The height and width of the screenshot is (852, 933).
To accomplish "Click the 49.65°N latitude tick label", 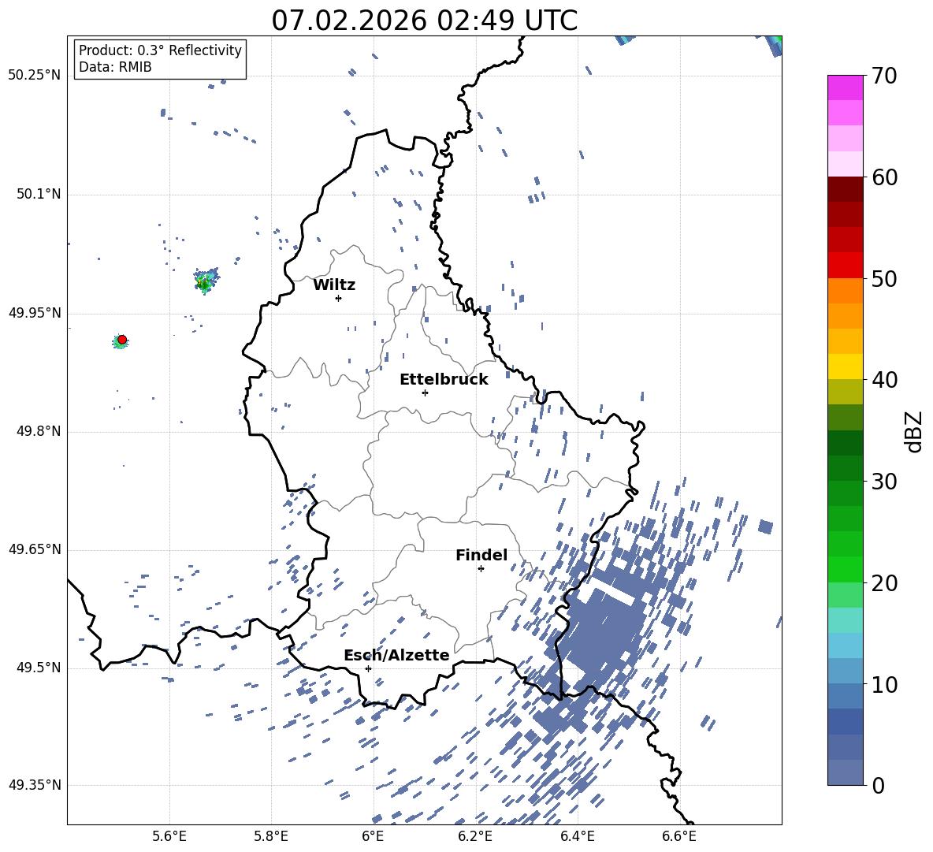I will (34, 549).
